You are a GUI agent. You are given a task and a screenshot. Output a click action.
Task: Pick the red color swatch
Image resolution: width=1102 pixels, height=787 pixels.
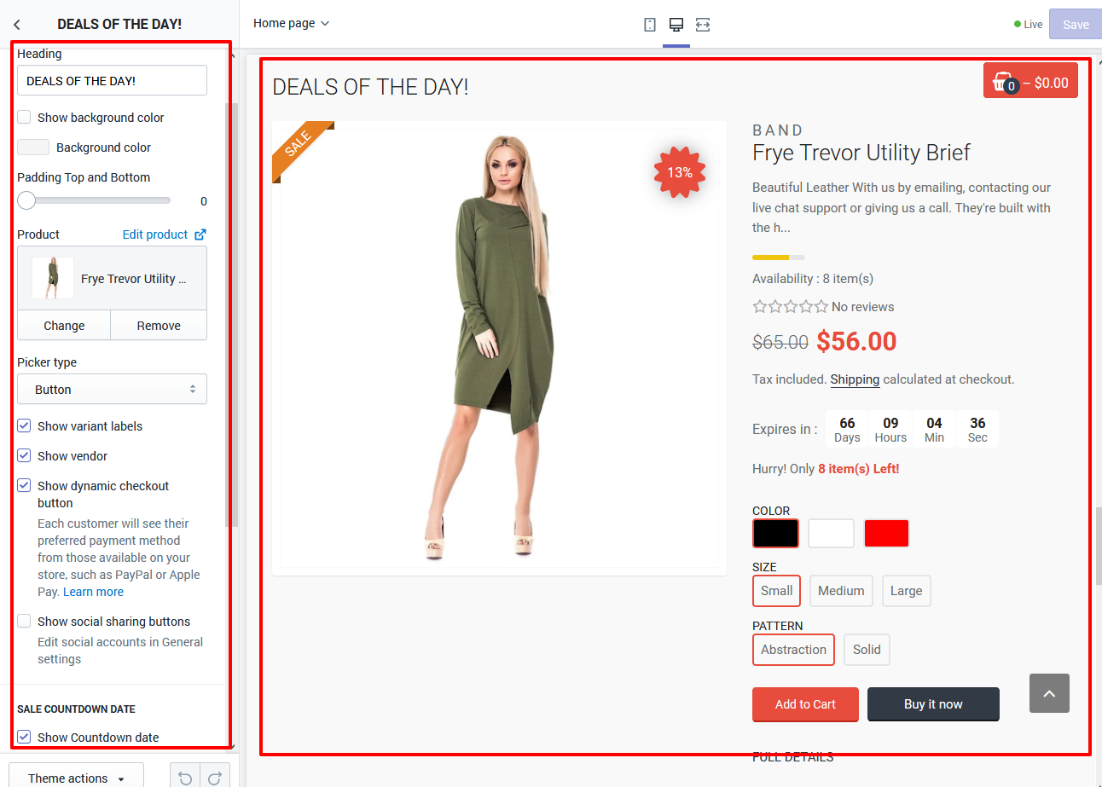pos(886,534)
